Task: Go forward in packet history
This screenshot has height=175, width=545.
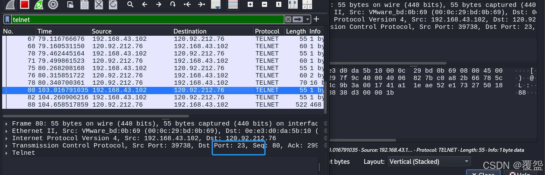Action: pos(159,4)
